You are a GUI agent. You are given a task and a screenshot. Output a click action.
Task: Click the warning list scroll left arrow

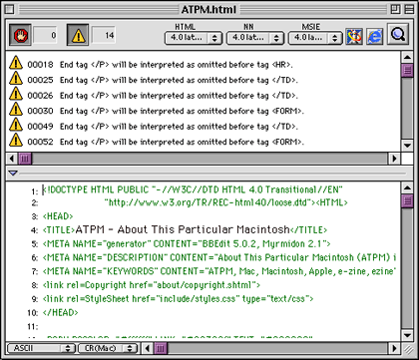(12, 159)
